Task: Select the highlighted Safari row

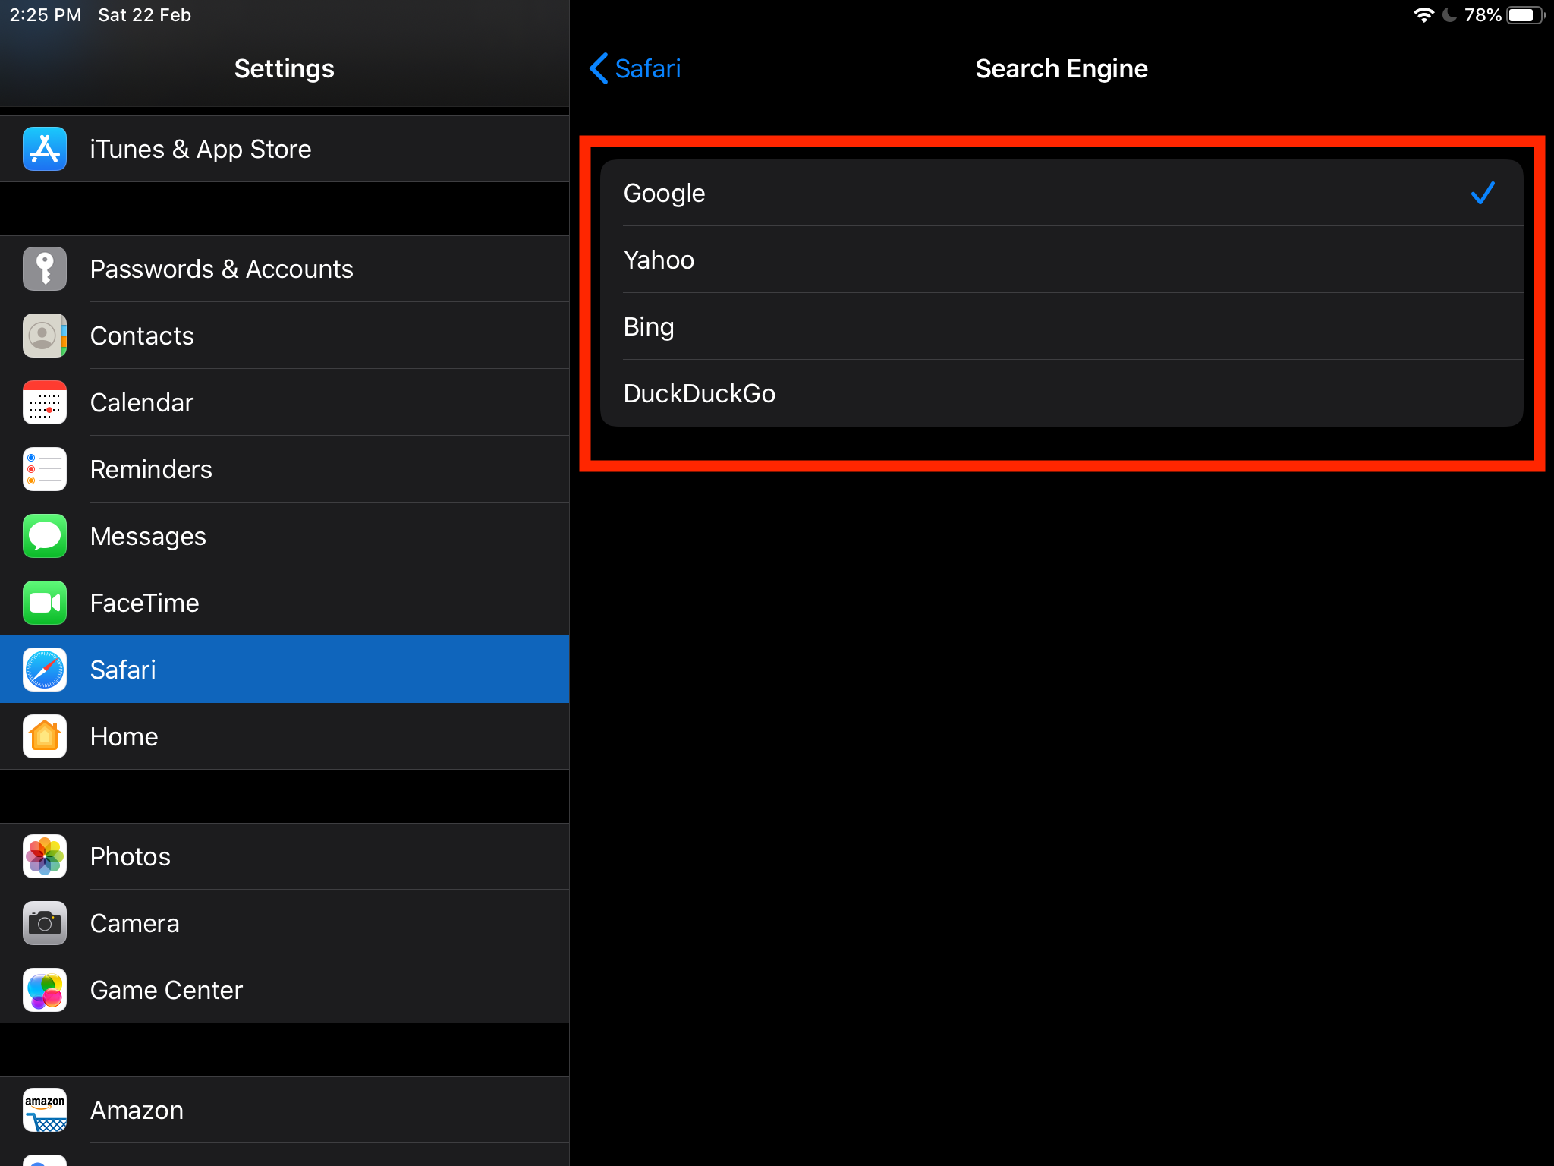Action: click(x=285, y=670)
